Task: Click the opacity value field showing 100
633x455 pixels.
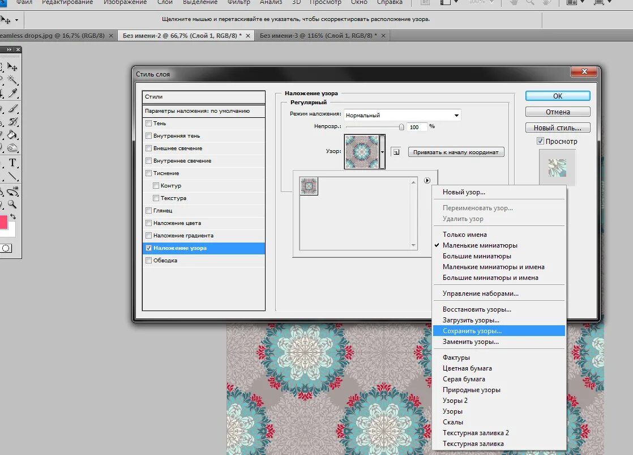Action: [x=417, y=127]
